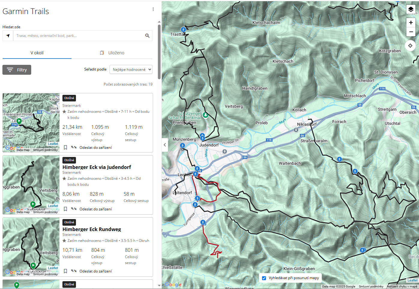Use current location arrow in search
This screenshot has width=419, height=289.
[8, 36]
